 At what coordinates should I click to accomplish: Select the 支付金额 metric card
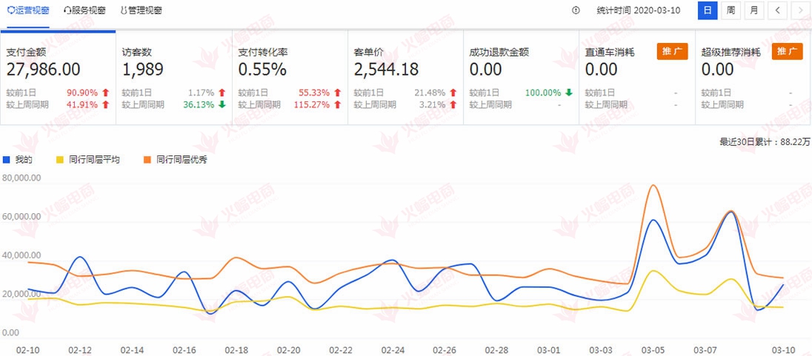pyautogui.click(x=58, y=78)
